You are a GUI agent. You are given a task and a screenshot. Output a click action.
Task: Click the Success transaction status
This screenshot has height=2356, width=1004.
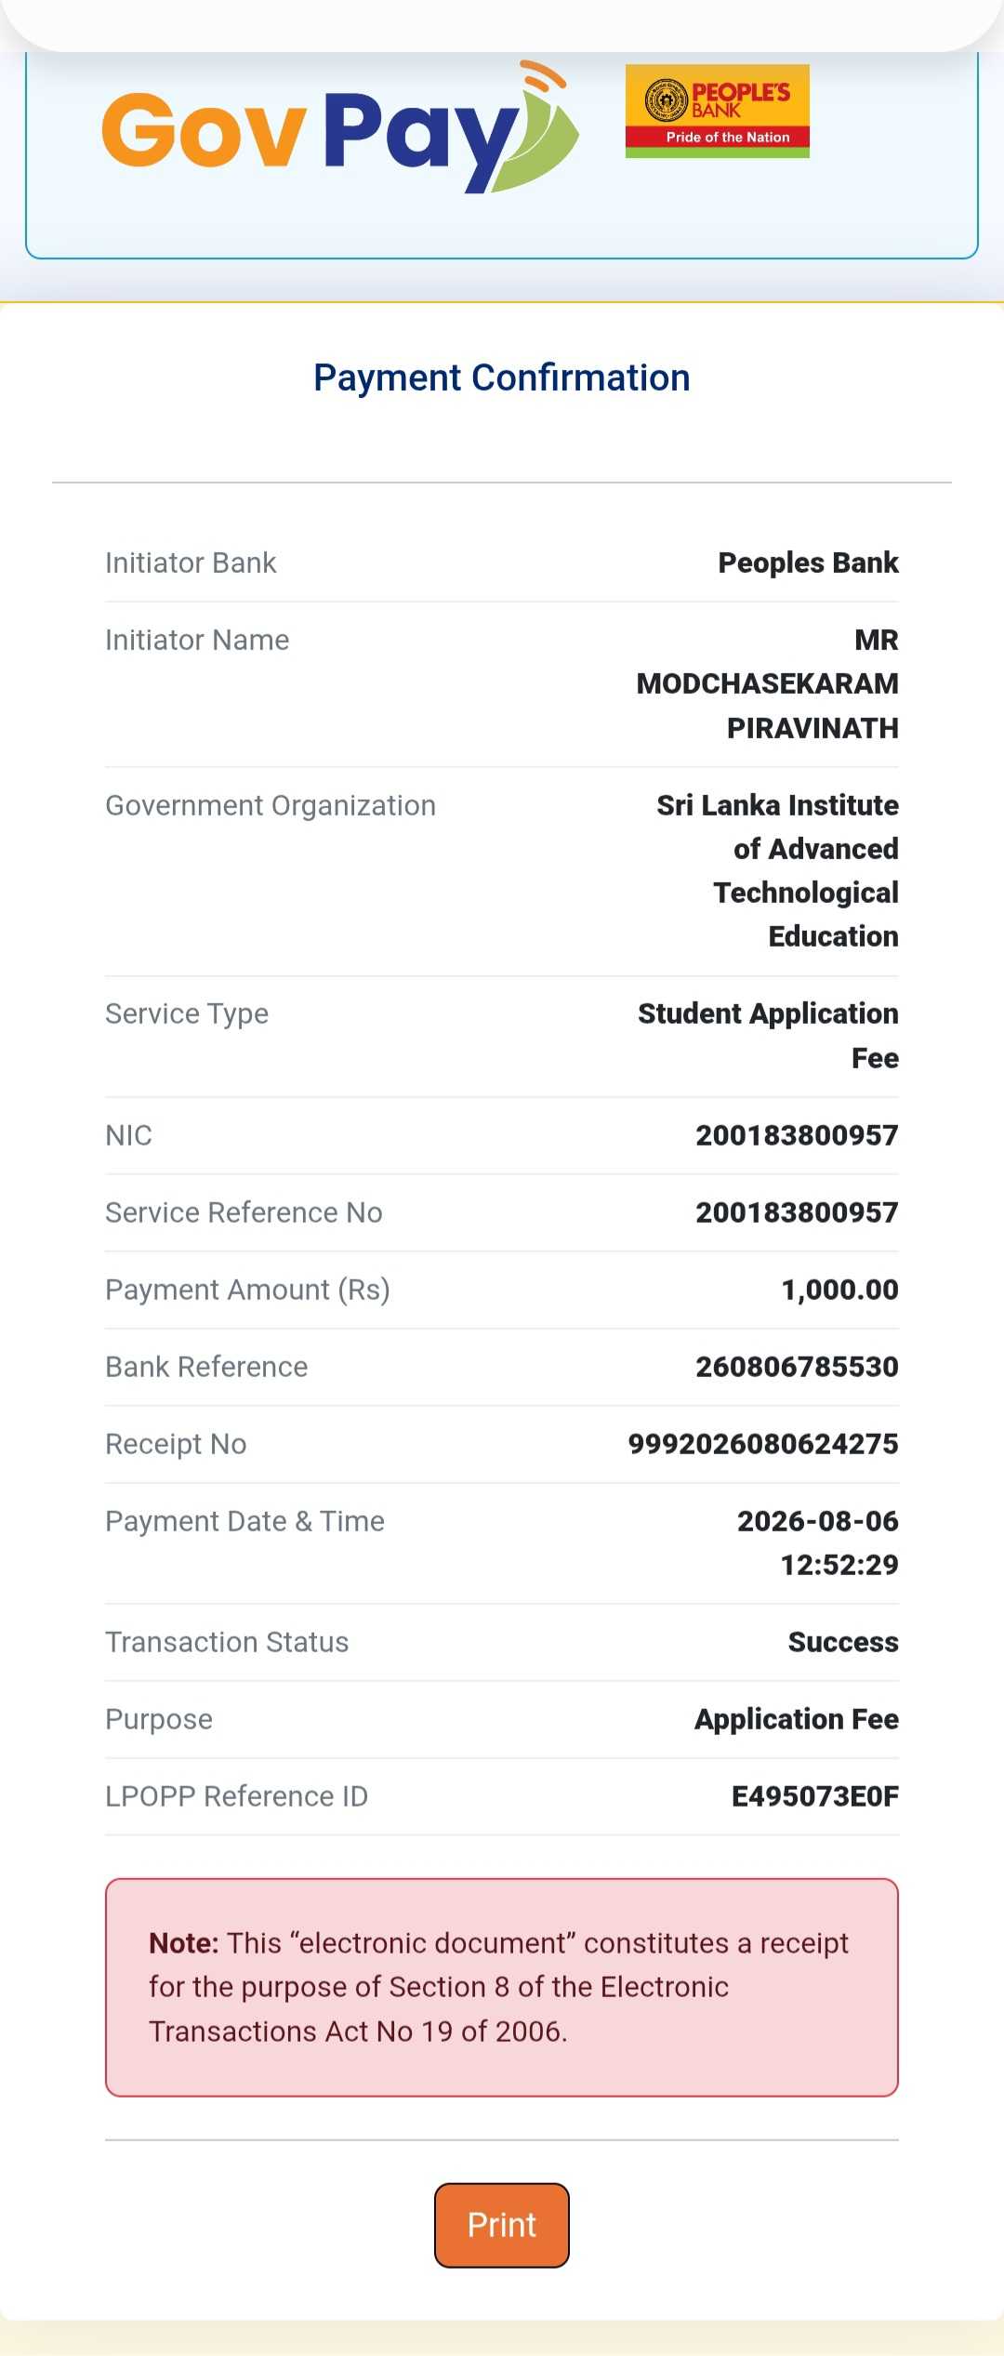coord(843,1642)
